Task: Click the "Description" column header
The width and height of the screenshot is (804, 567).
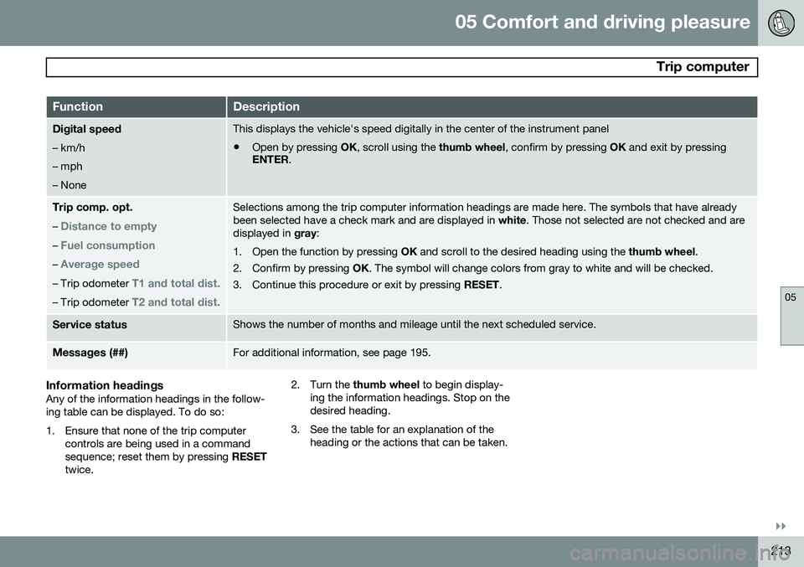Action: click(x=266, y=106)
